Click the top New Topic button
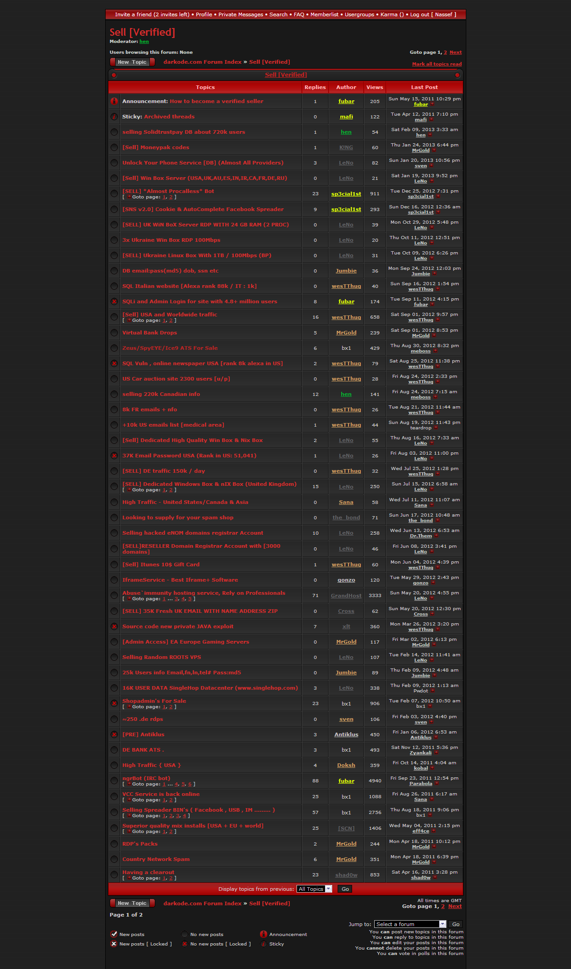 pyautogui.click(x=132, y=62)
